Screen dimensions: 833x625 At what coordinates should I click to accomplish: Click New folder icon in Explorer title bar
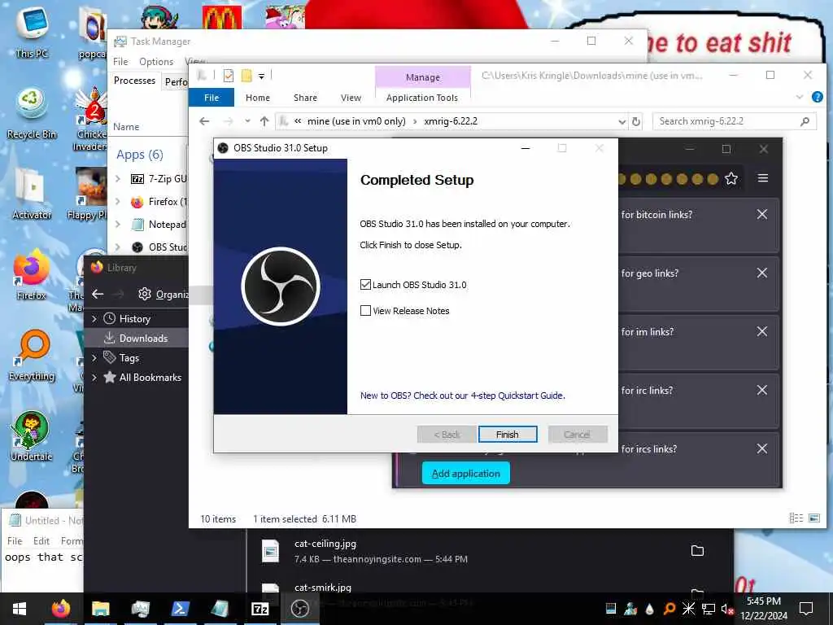[x=246, y=76]
